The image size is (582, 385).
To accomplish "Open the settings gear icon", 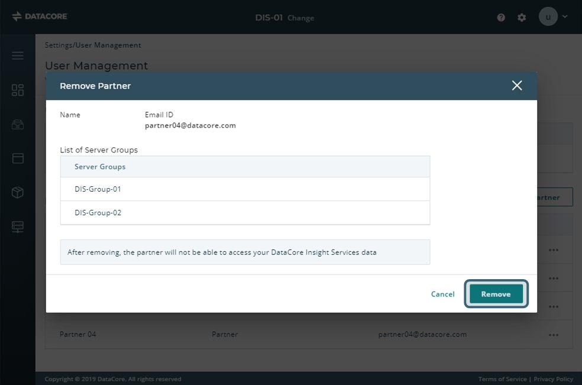I will pos(522,18).
